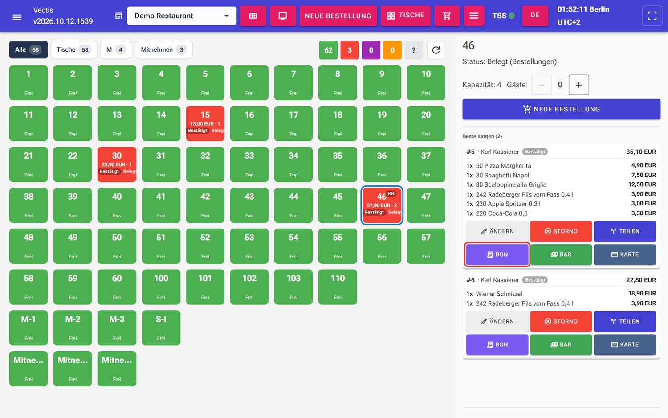Select the Tische 58 filter tab

click(x=73, y=49)
